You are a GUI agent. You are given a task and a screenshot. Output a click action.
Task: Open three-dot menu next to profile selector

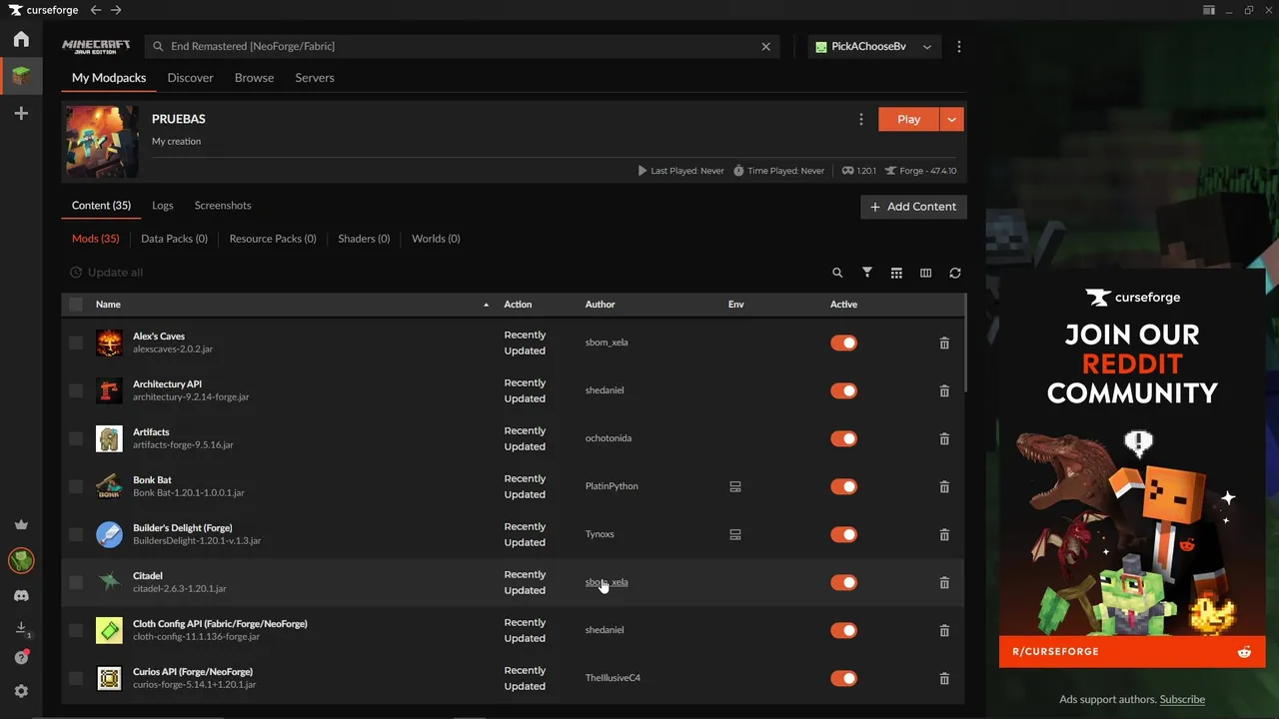(959, 47)
